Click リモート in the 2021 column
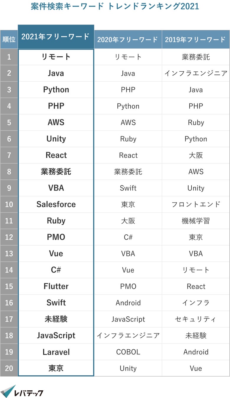Screen dimensions: 230x398 [x=56, y=57]
